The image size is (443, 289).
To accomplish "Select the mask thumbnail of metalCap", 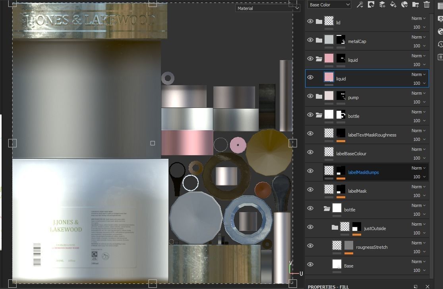I will pos(341,39).
